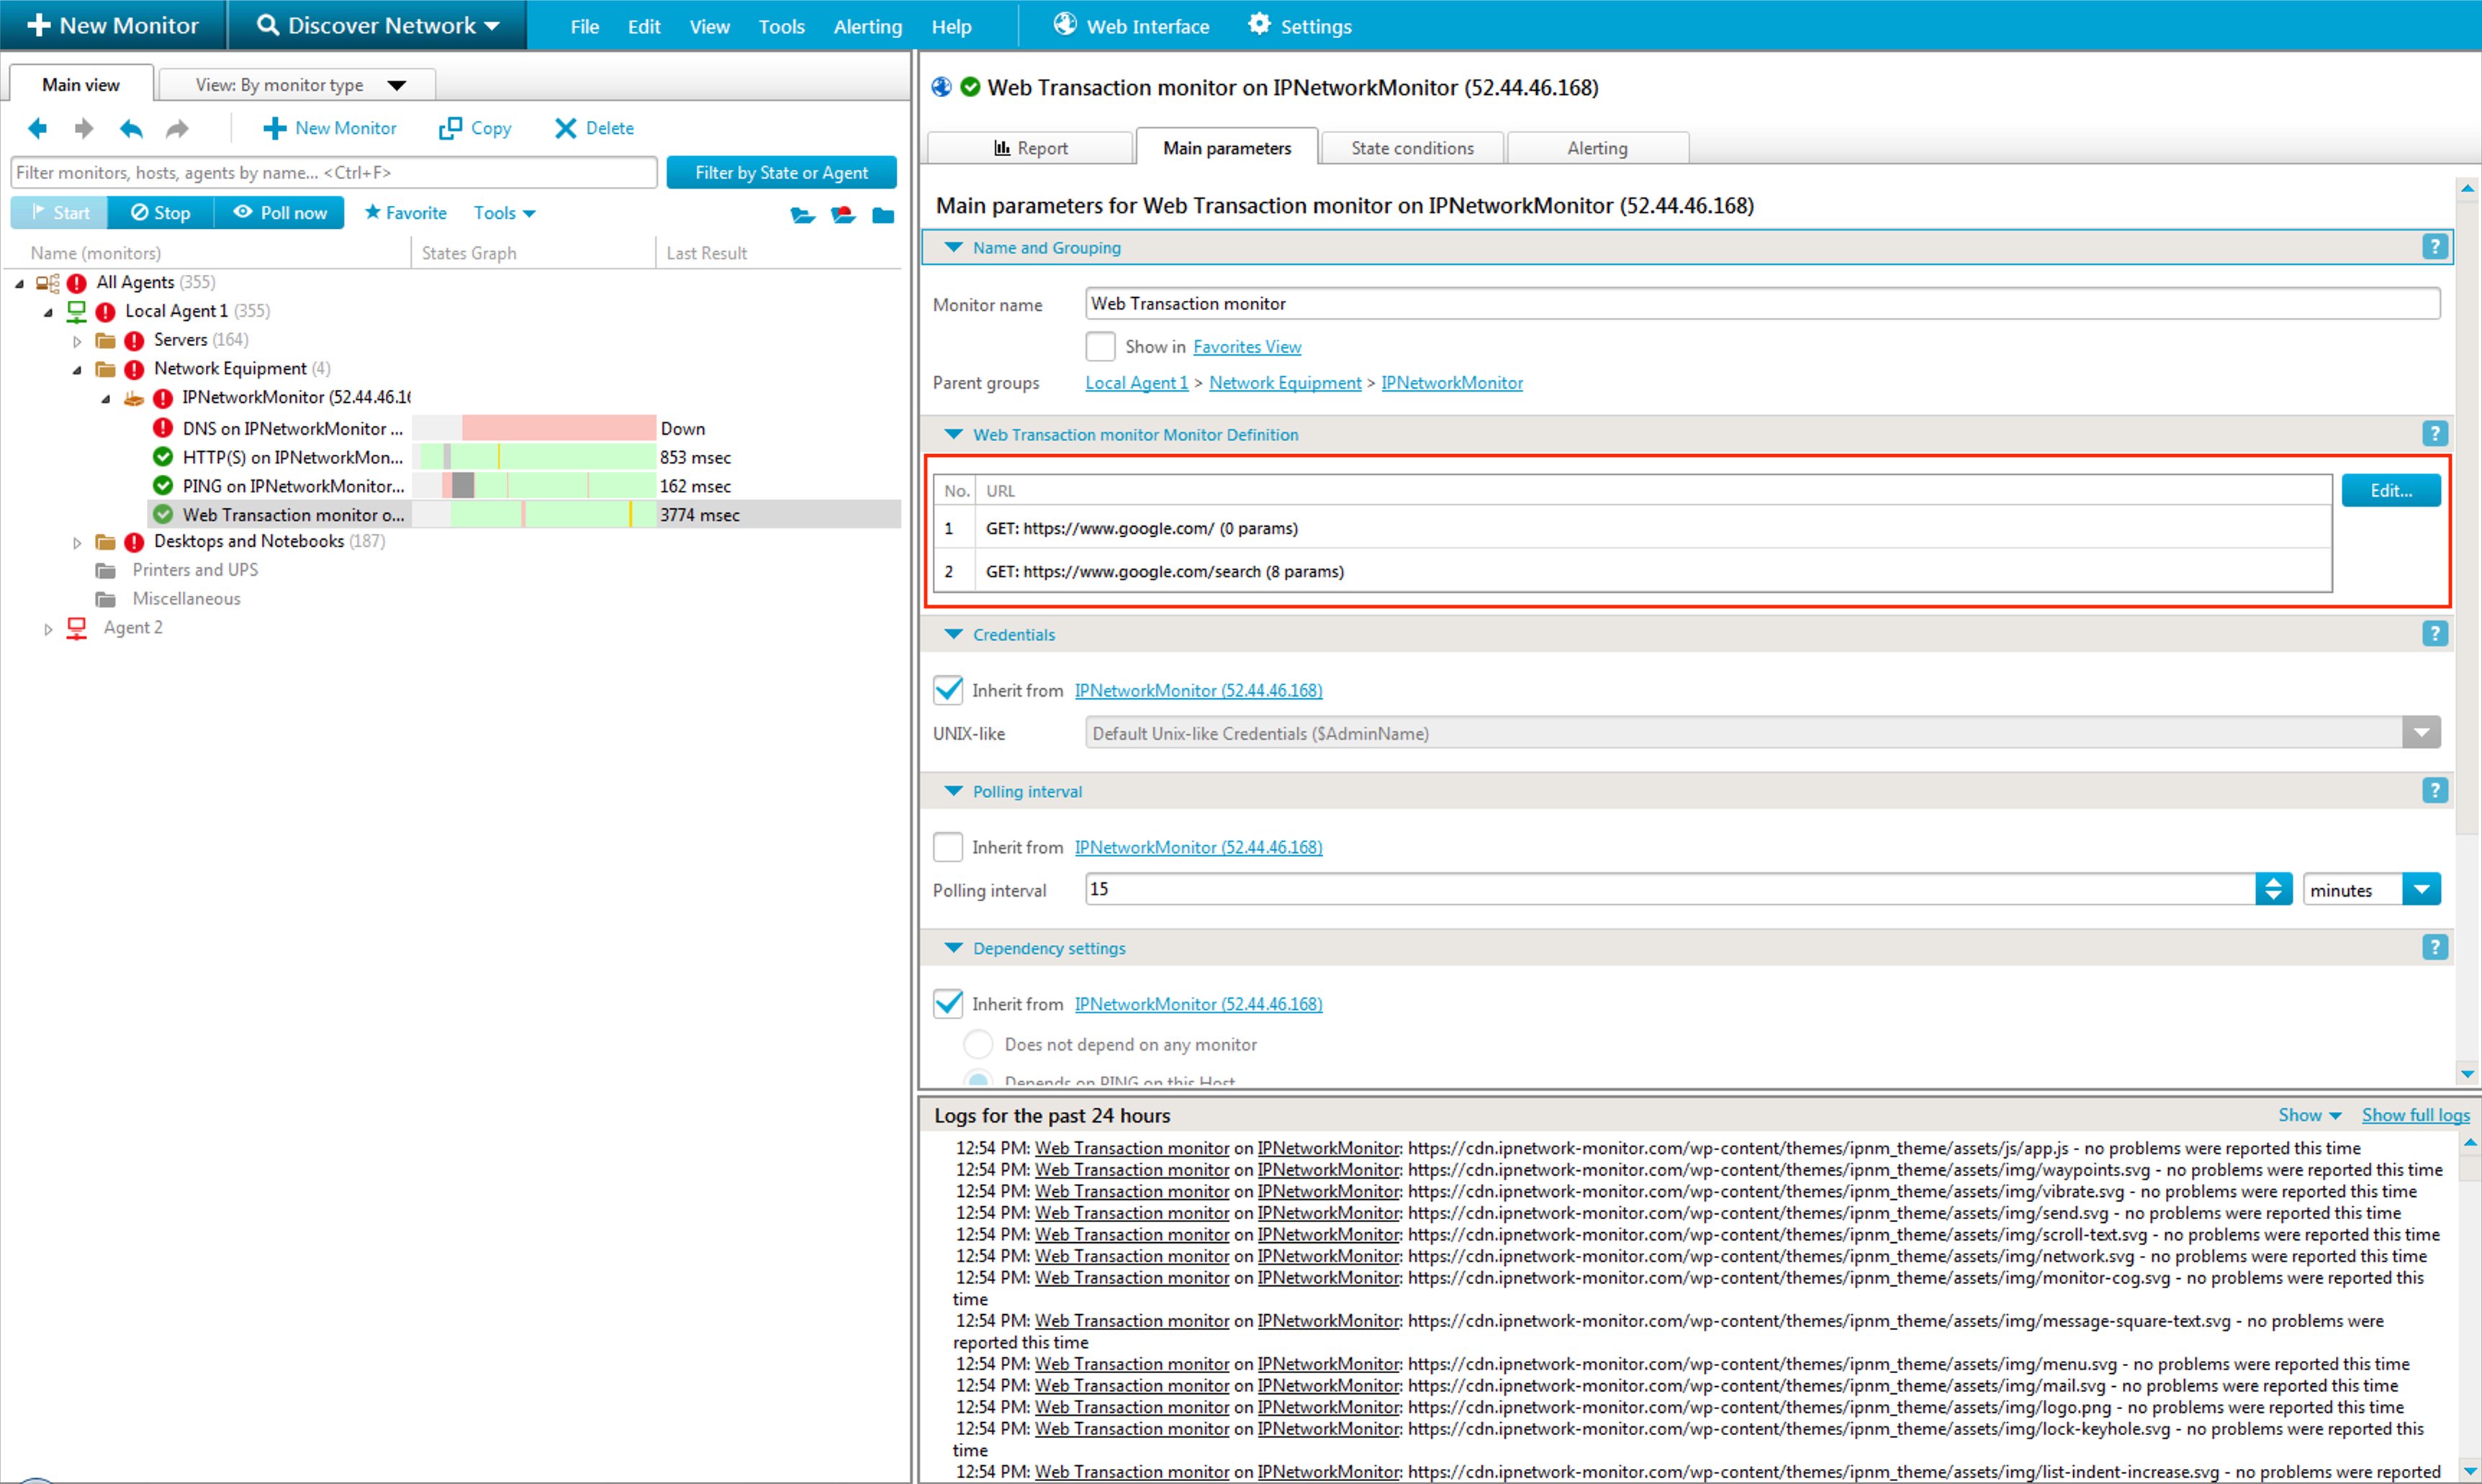Toggle Credentials Inherit from checkbox

948,690
